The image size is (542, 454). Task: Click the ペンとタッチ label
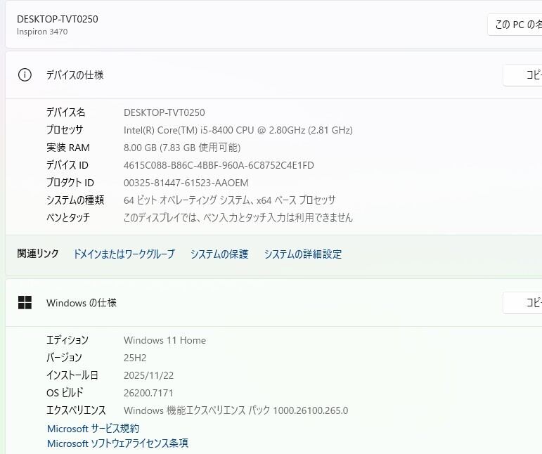pos(68,218)
